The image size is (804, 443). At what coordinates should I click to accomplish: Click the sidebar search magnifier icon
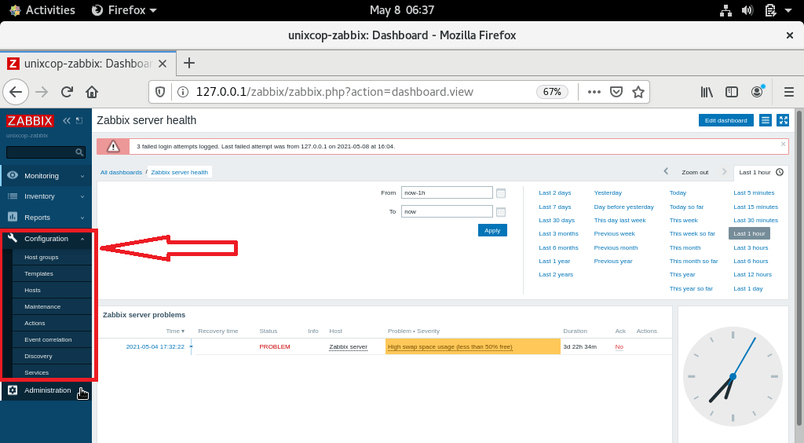pyautogui.click(x=79, y=152)
